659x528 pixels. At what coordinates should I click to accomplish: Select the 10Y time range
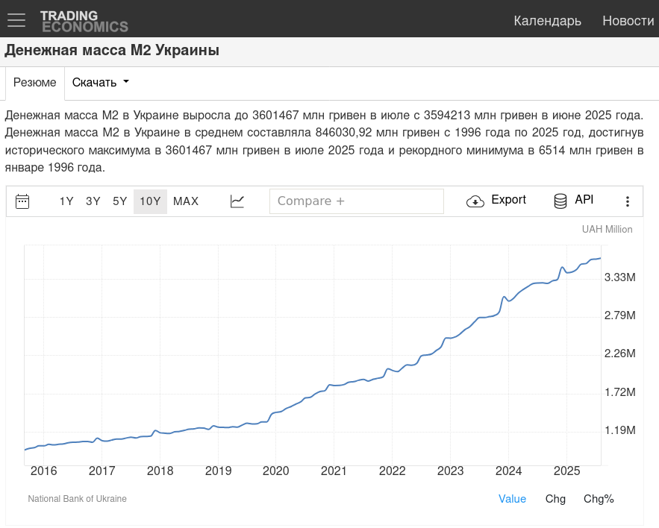click(x=150, y=201)
